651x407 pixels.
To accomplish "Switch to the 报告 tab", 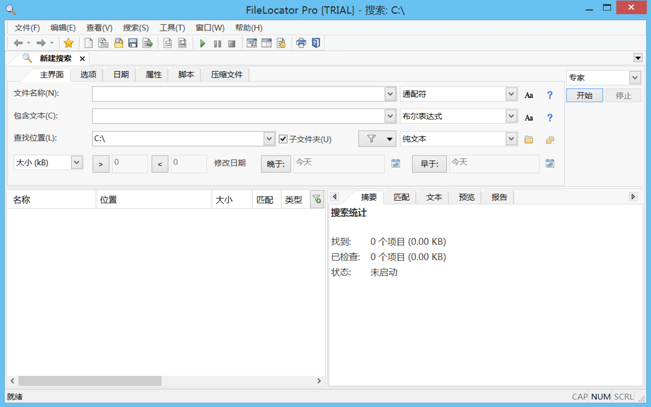I will [499, 197].
